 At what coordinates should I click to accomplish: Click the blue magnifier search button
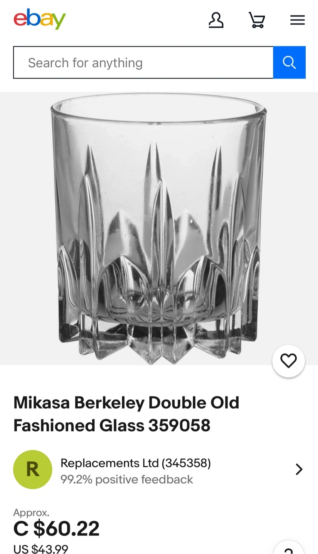(289, 62)
